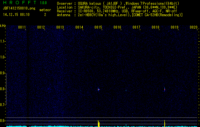Click the 0818 time marker

point(155,27)
